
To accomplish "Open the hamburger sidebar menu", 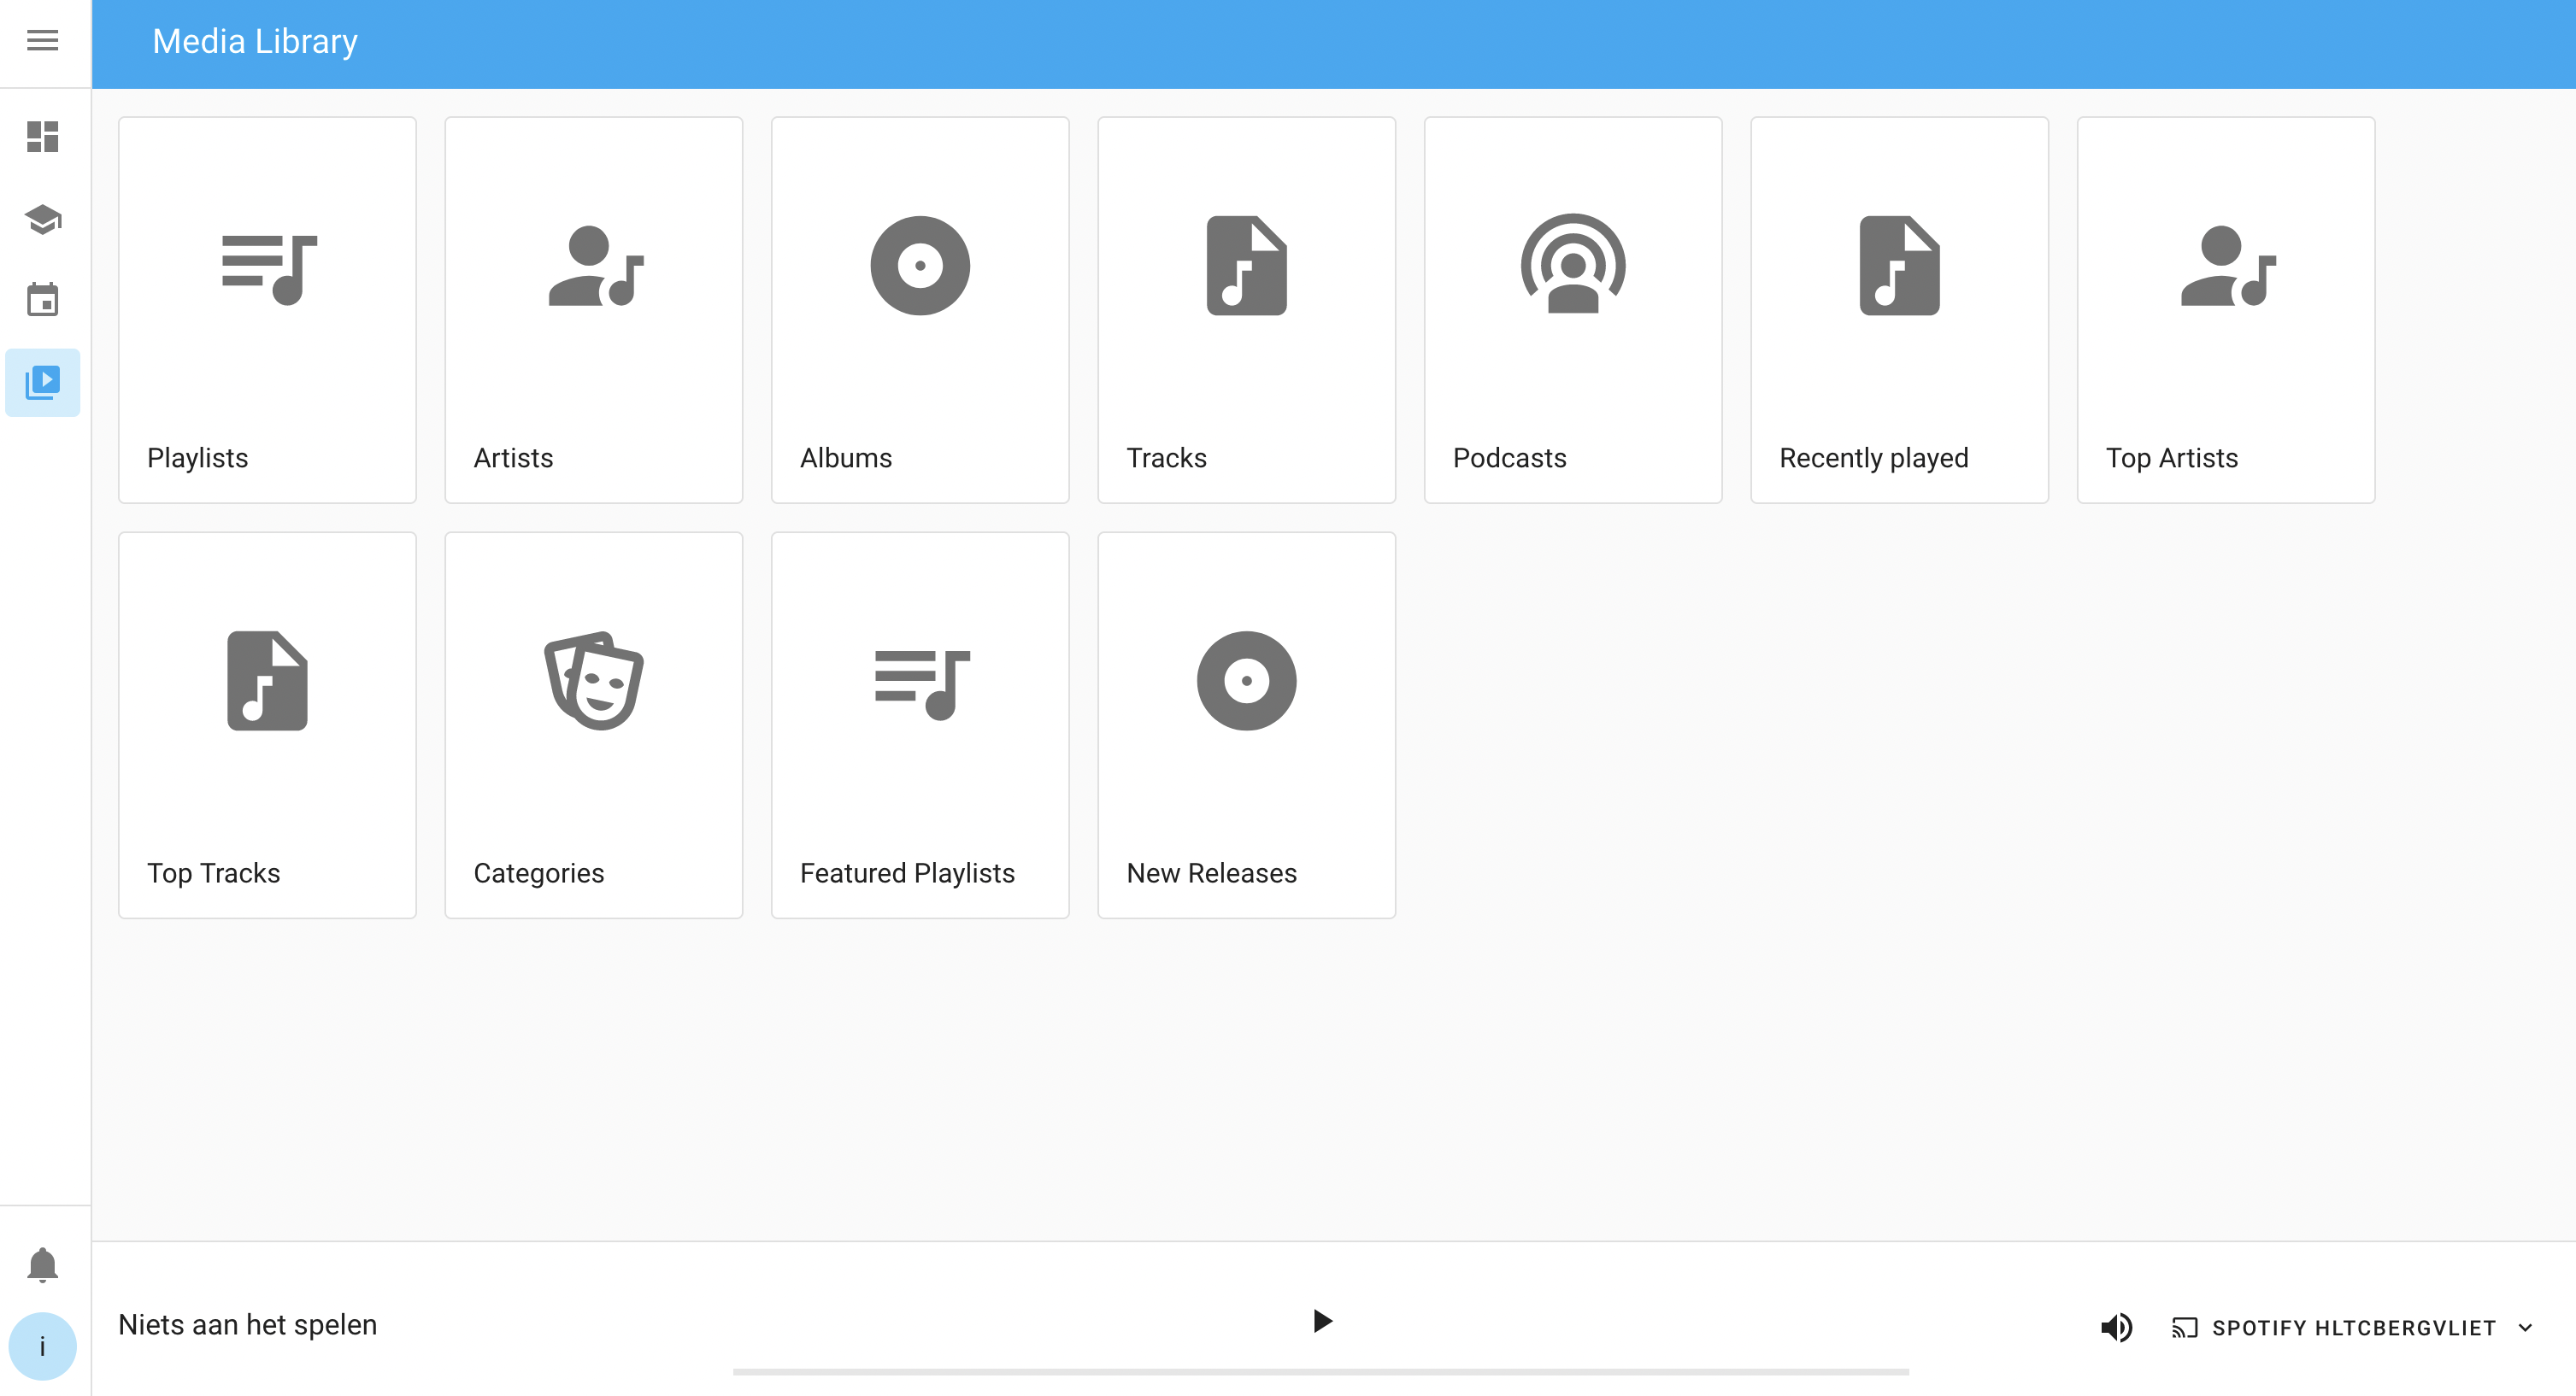I will 42,40.
